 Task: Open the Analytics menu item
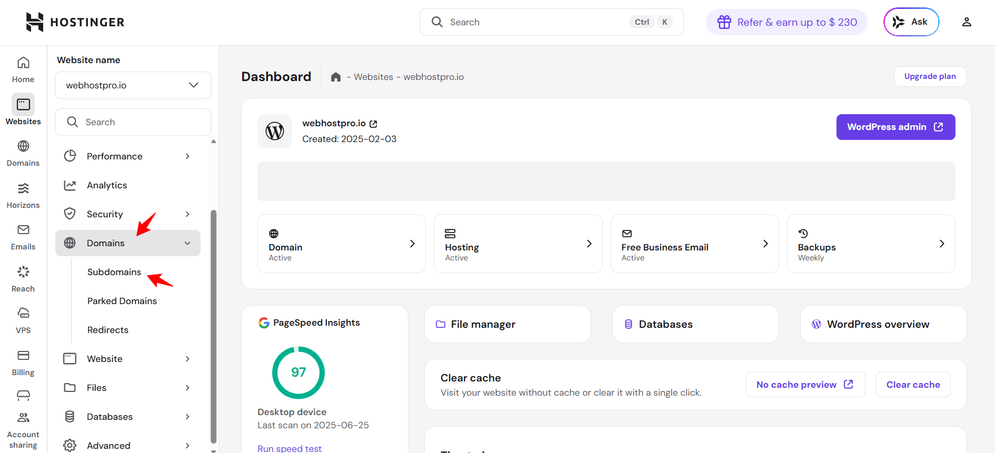128,185
